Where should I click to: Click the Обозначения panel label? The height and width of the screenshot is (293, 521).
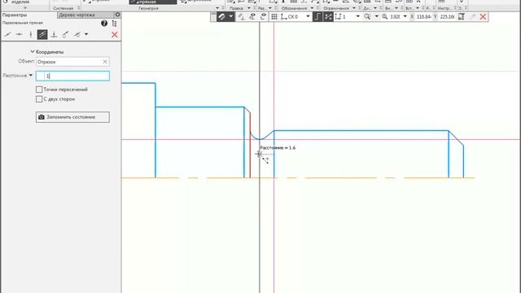click(294, 8)
